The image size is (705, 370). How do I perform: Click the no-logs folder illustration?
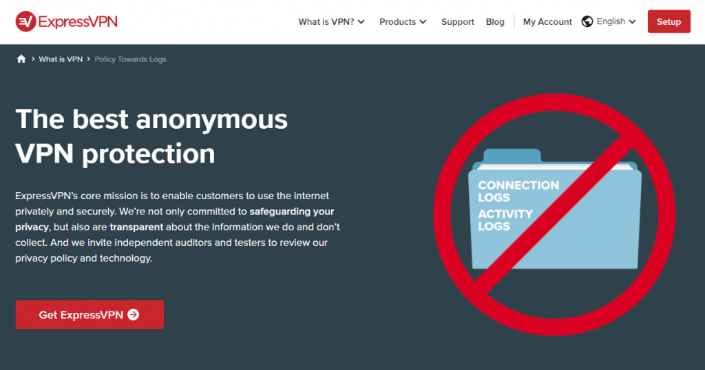coord(554,214)
